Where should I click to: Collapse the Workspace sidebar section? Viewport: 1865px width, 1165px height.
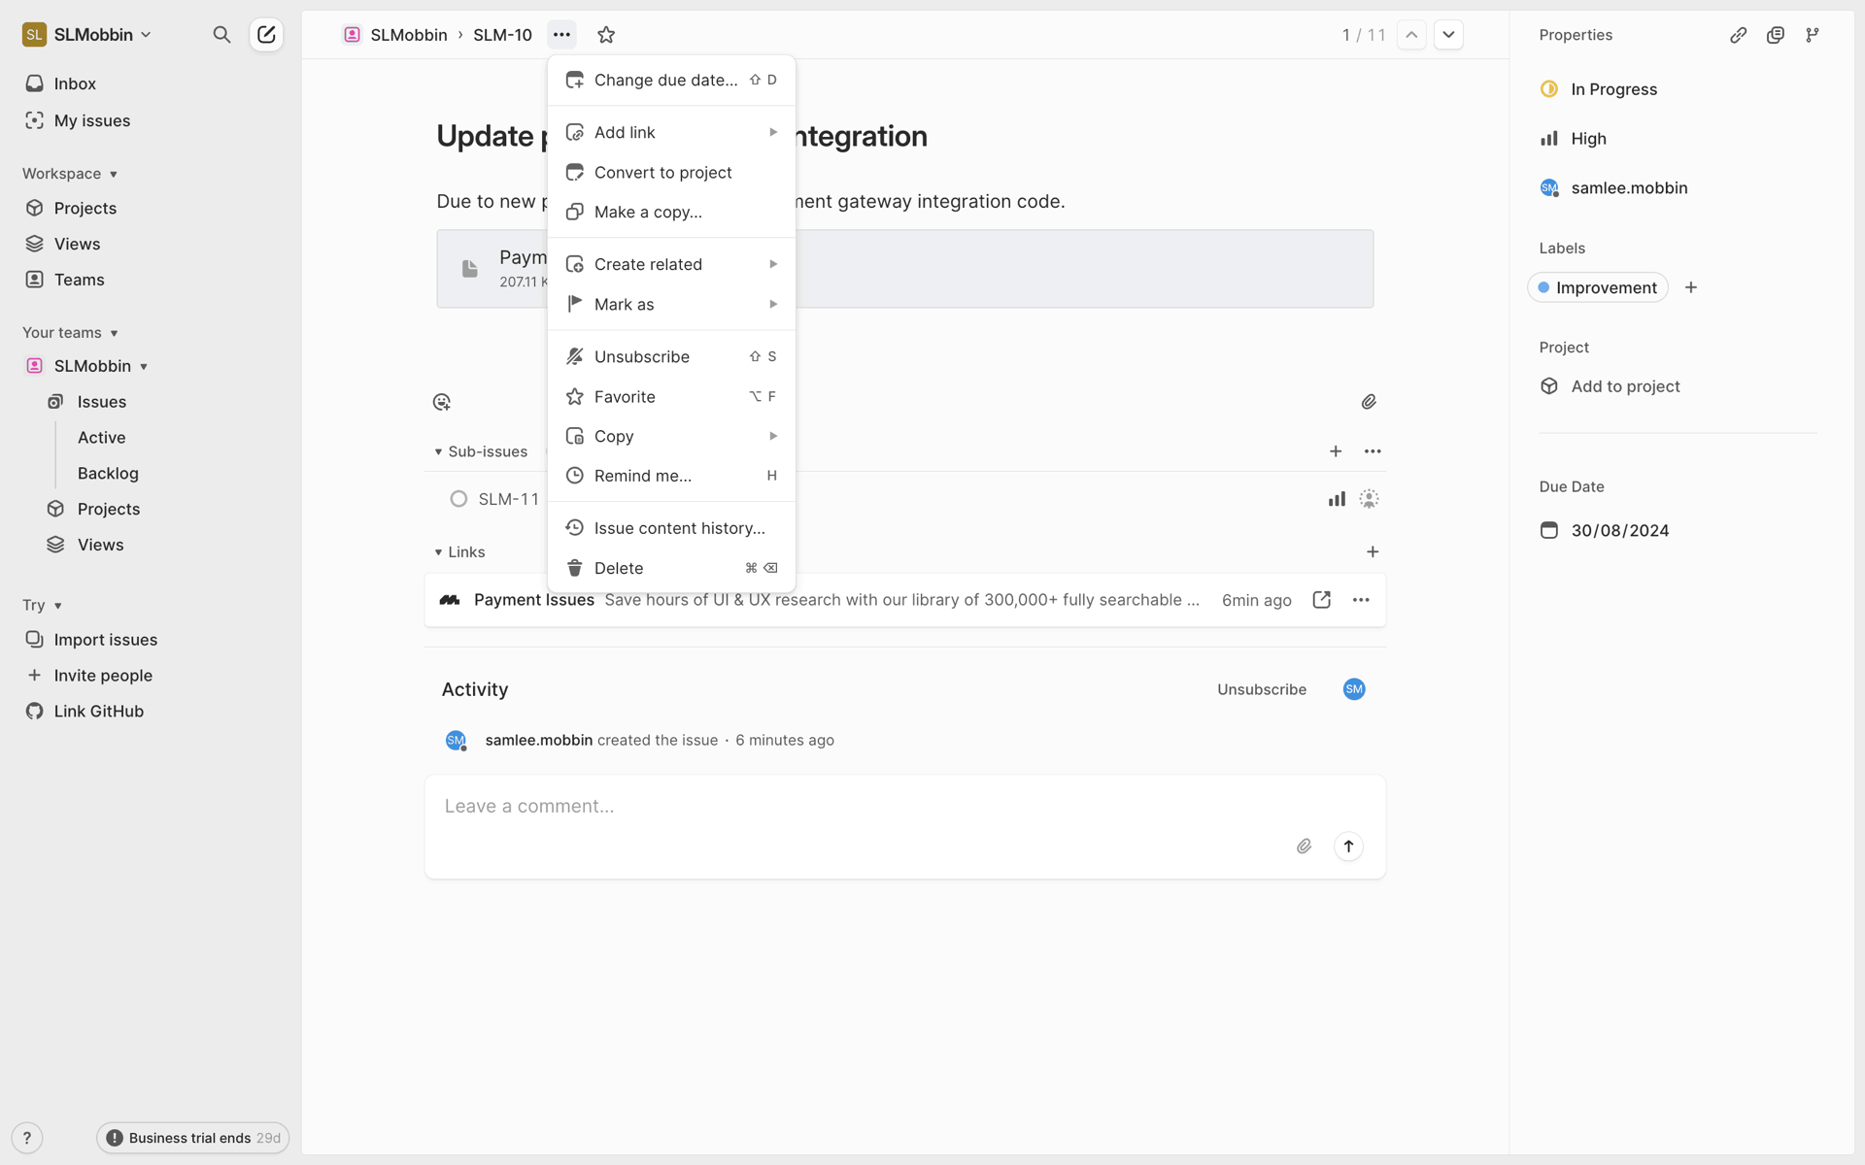(x=70, y=174)
